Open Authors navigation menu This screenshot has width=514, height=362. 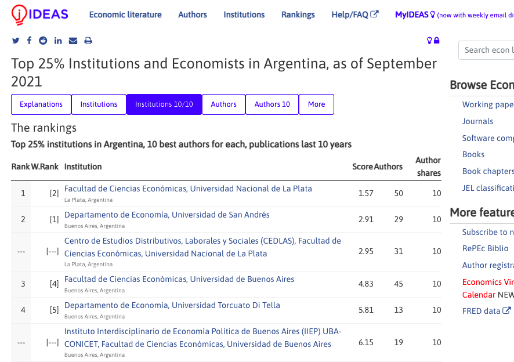[x=193, y=15]
